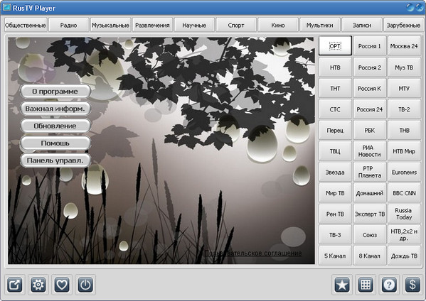Click the Обновление button
The height and width of the screenshot is (301, 426).
point(55,126)
